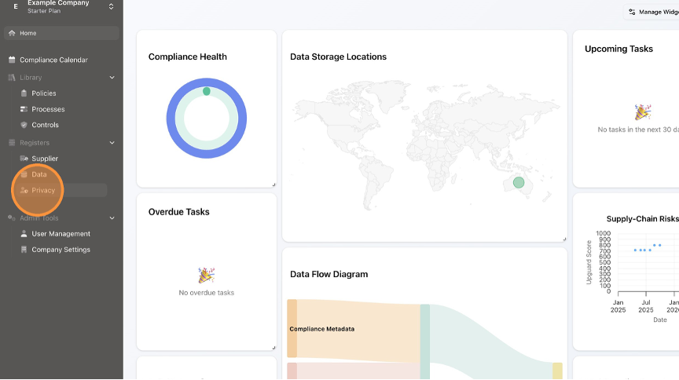The height and width of the screenshot is (380, 679).
Task: Click the Policies clipboard icon
Action: coord(24,93)
